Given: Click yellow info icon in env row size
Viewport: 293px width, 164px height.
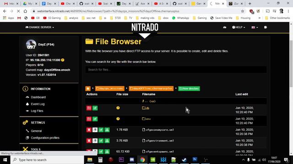Looking at the screenshot, I should (x=118, y=118).
